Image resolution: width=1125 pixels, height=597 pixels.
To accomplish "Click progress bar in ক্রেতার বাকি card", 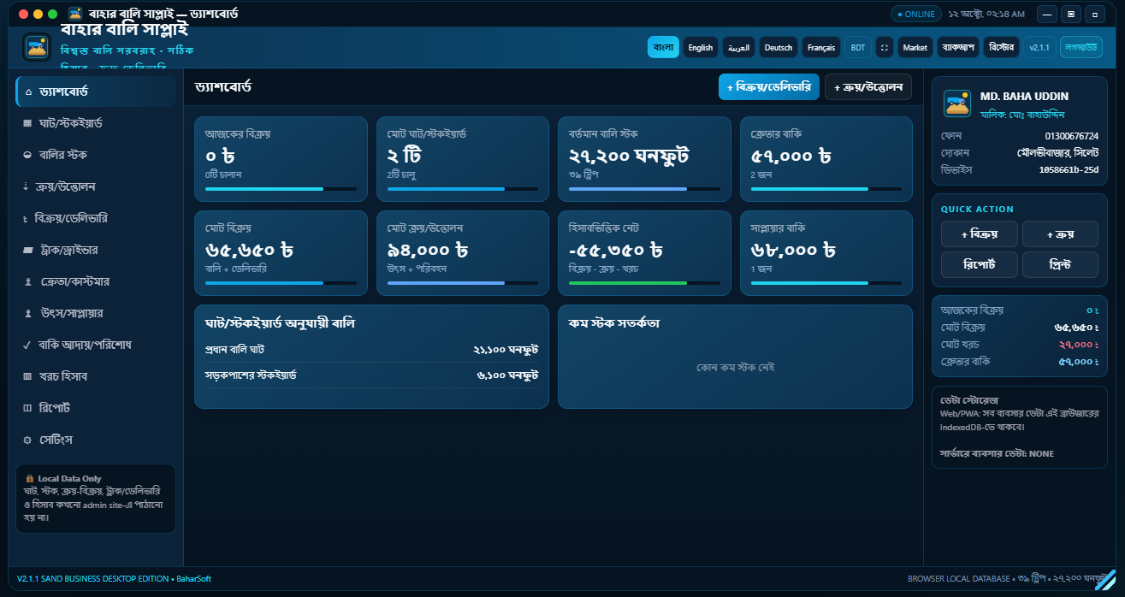I will [826, 189].
